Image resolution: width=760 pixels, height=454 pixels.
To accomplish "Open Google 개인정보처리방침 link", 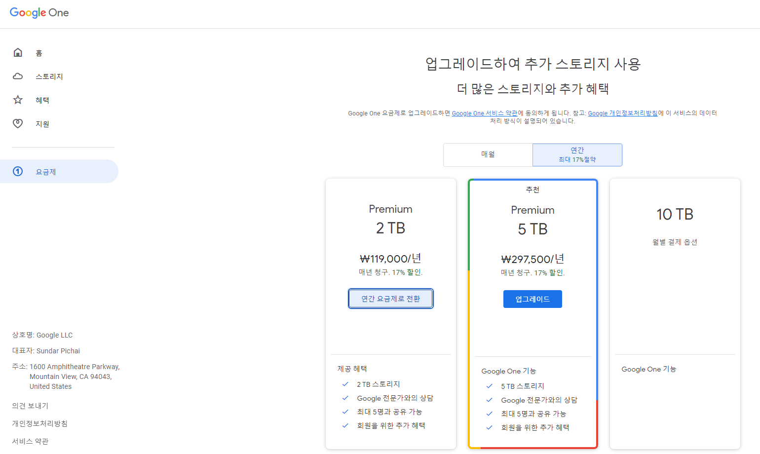I will 623,113.
